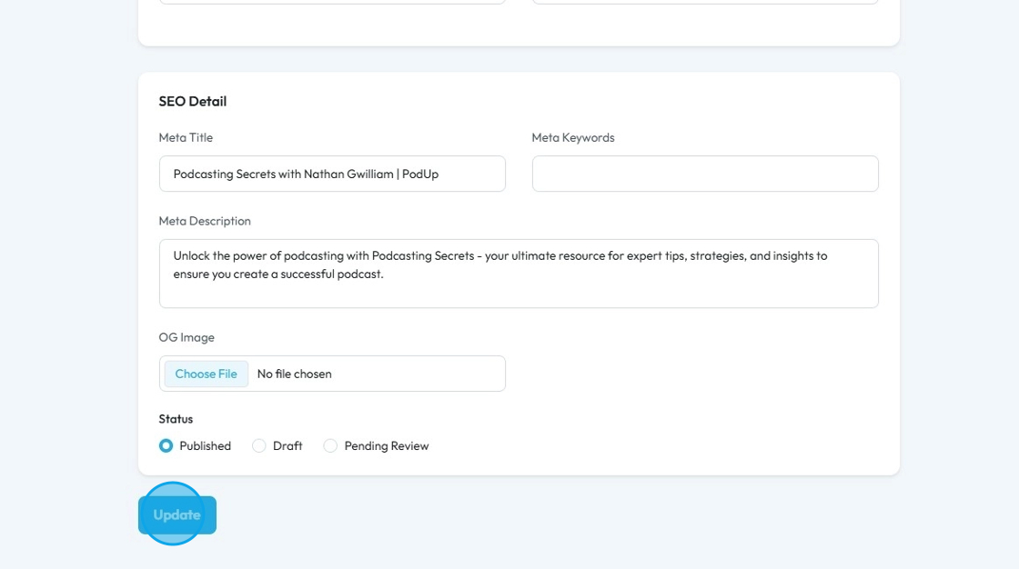Click the 'Status' section label
The image size is (1019, 569).
176,419
